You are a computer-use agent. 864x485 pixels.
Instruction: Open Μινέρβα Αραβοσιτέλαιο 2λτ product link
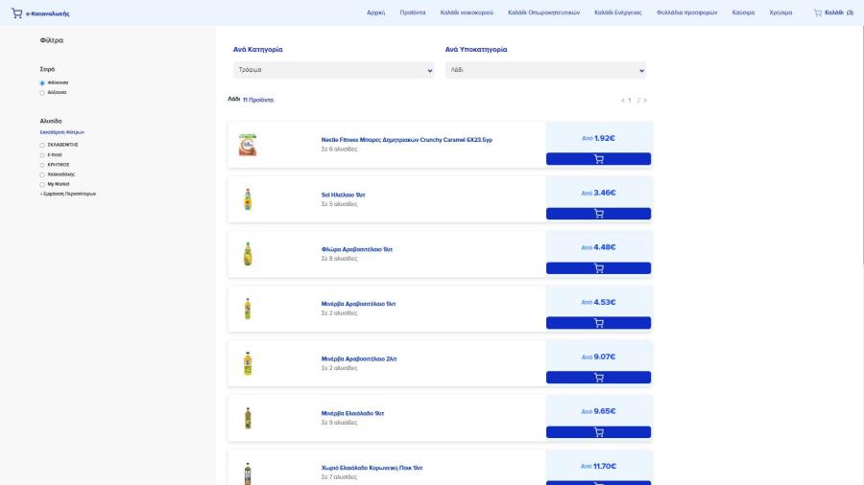click(x=359, y=358)
